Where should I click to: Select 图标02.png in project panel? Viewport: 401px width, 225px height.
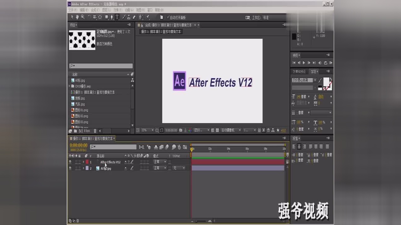point(81,116)
